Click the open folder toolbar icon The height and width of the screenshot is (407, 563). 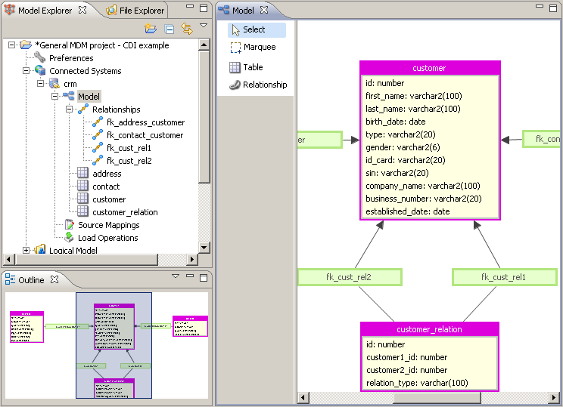tap(151, 29)
